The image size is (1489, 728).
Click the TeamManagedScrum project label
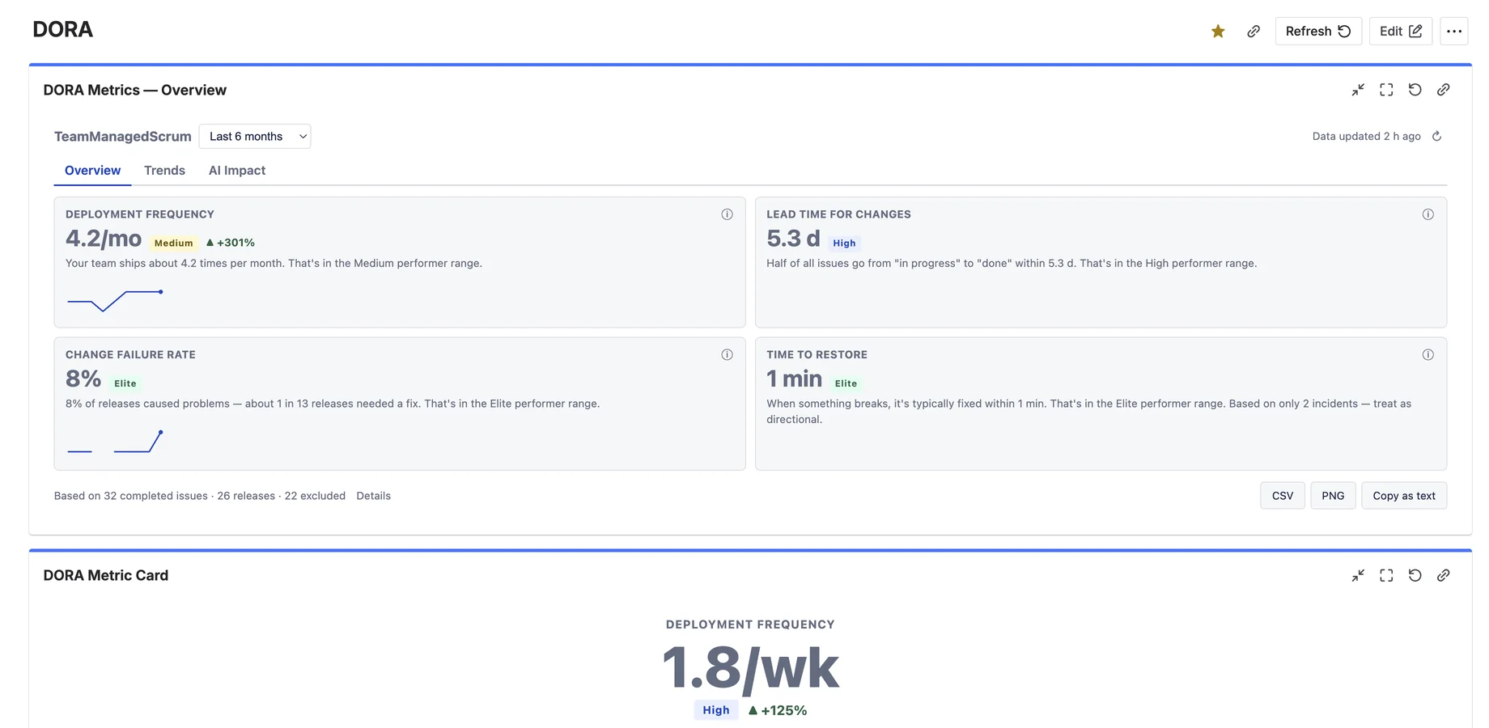click(123, 136)
